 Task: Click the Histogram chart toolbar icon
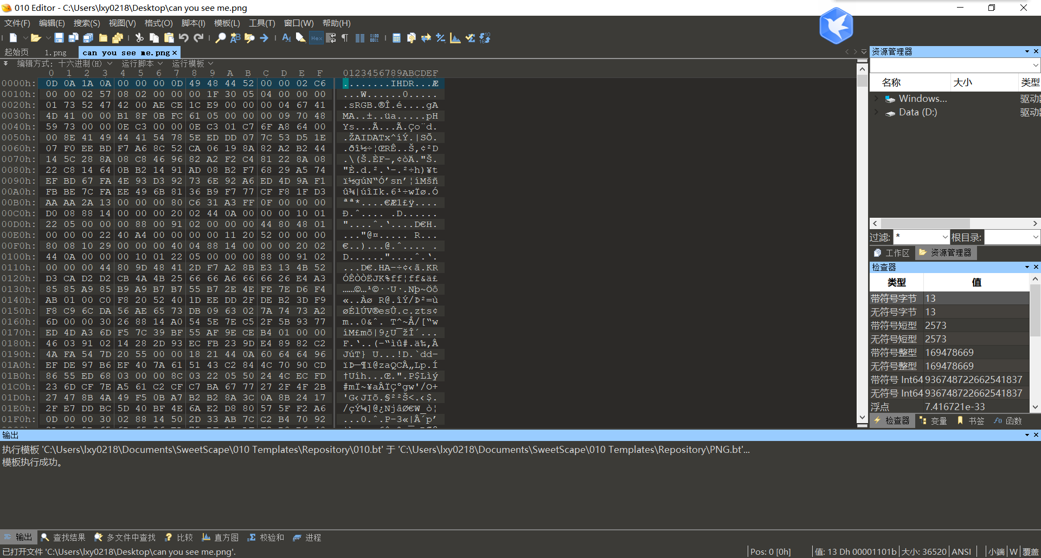pos(455,38)
